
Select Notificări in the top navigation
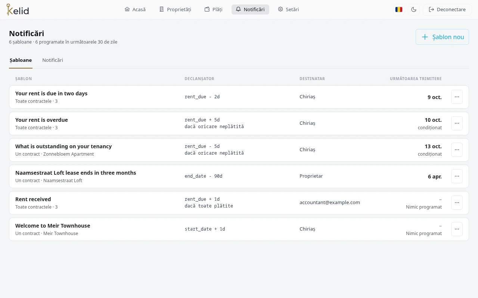click(250, 9)
